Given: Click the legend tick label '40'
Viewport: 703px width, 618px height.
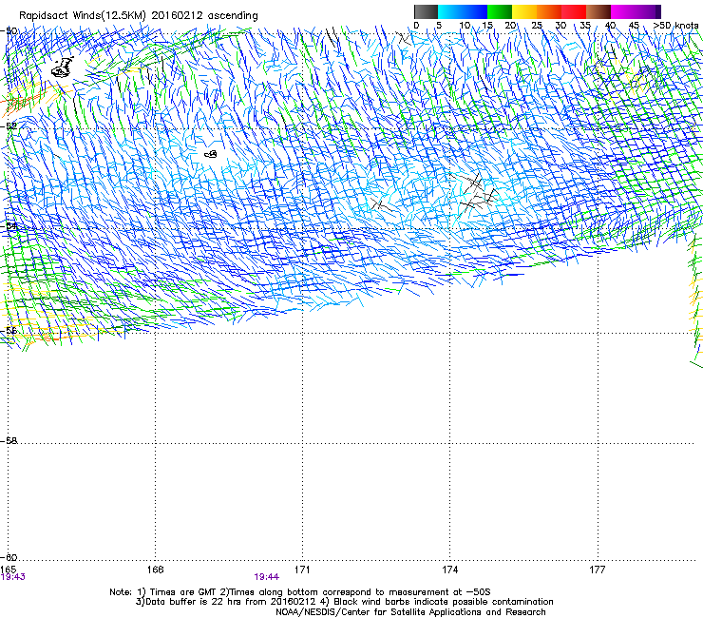Looking at the screenshot, I should point(610,26).
